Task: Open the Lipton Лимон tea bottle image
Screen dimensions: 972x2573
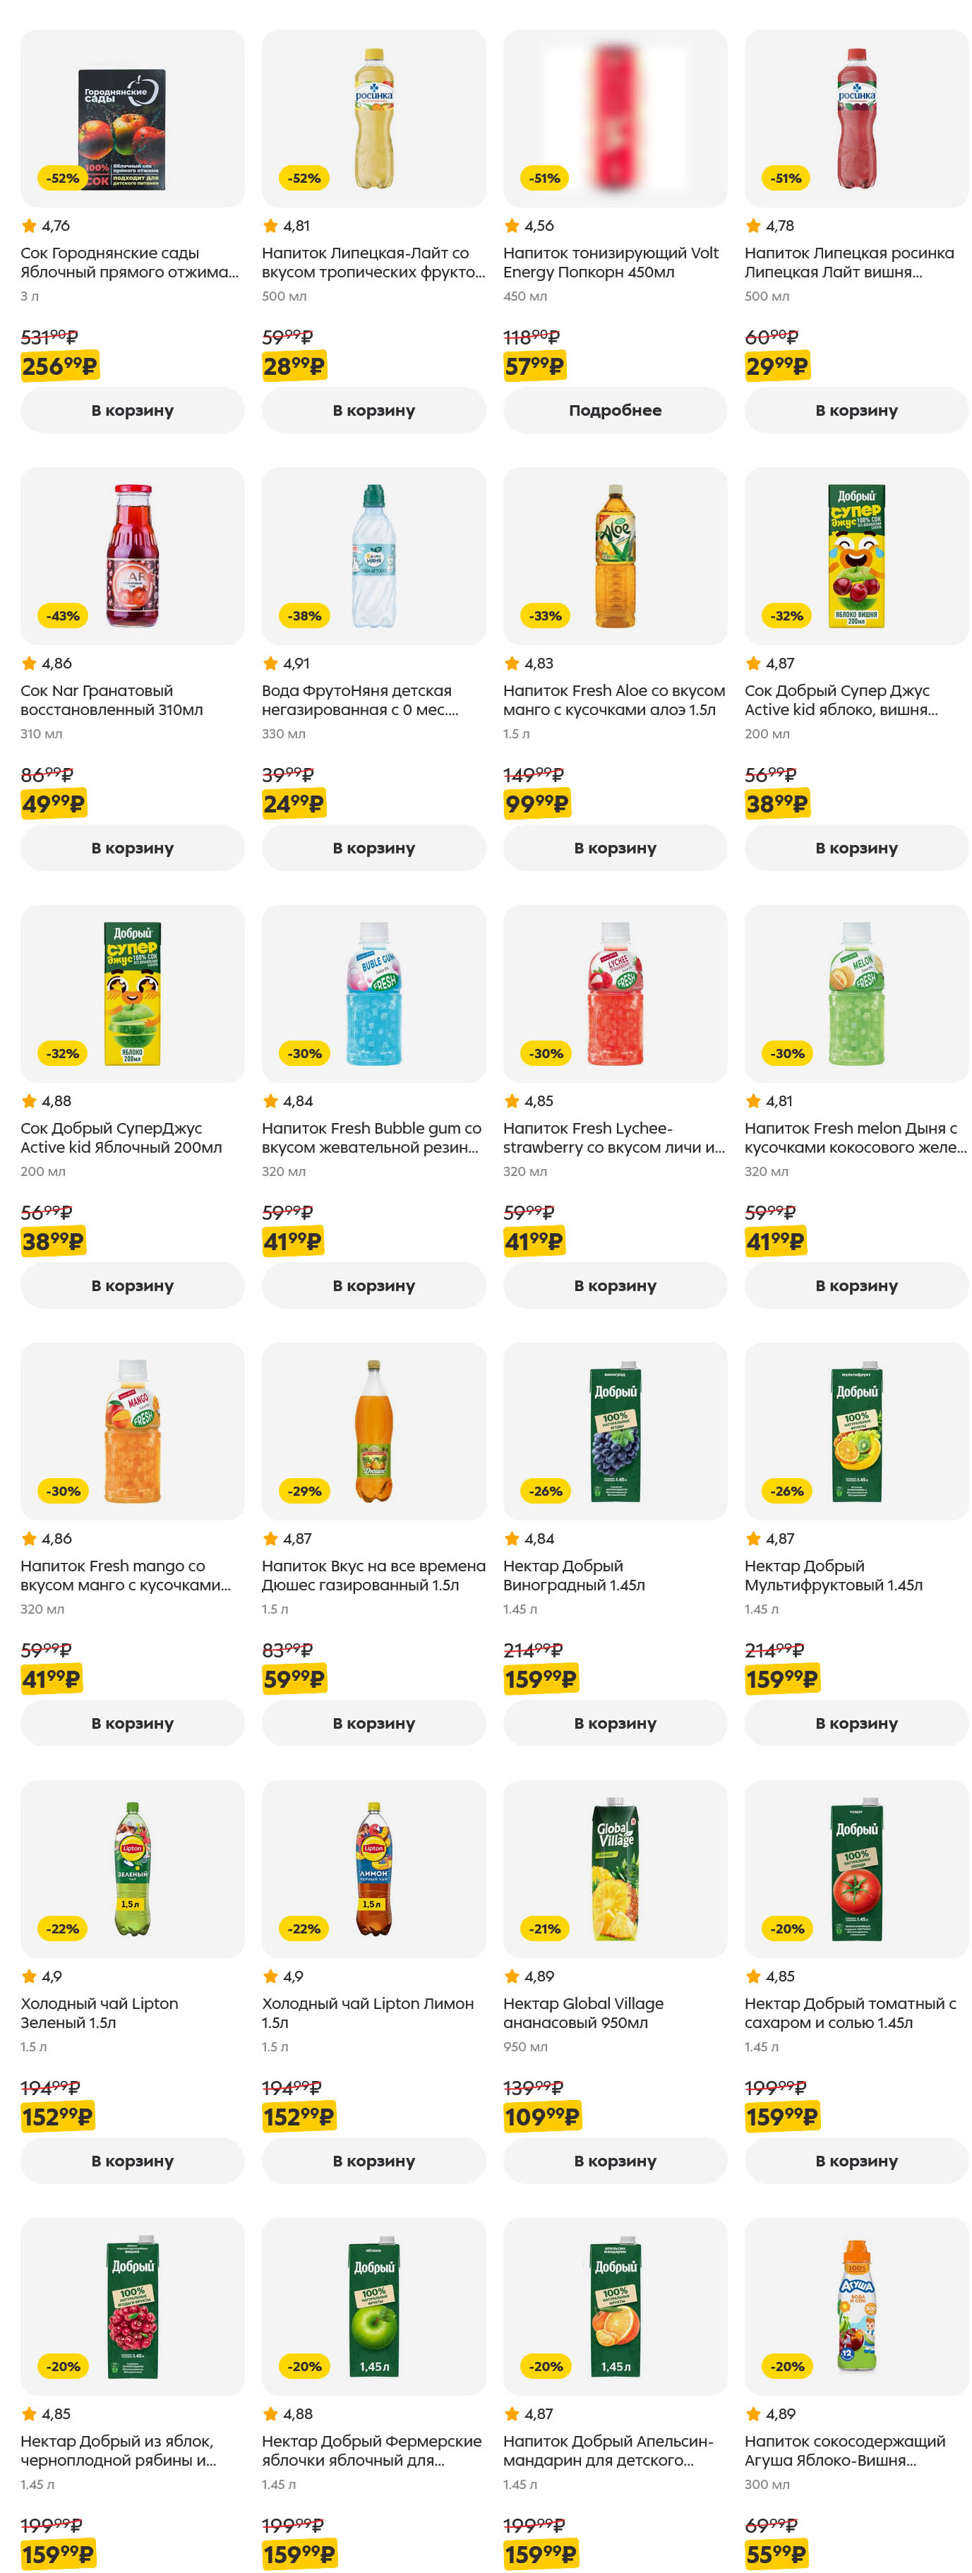Action: tap(373, 1868)
